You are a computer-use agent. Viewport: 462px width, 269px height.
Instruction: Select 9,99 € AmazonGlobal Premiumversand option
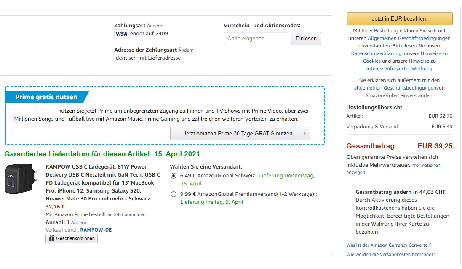coord(174,194)
